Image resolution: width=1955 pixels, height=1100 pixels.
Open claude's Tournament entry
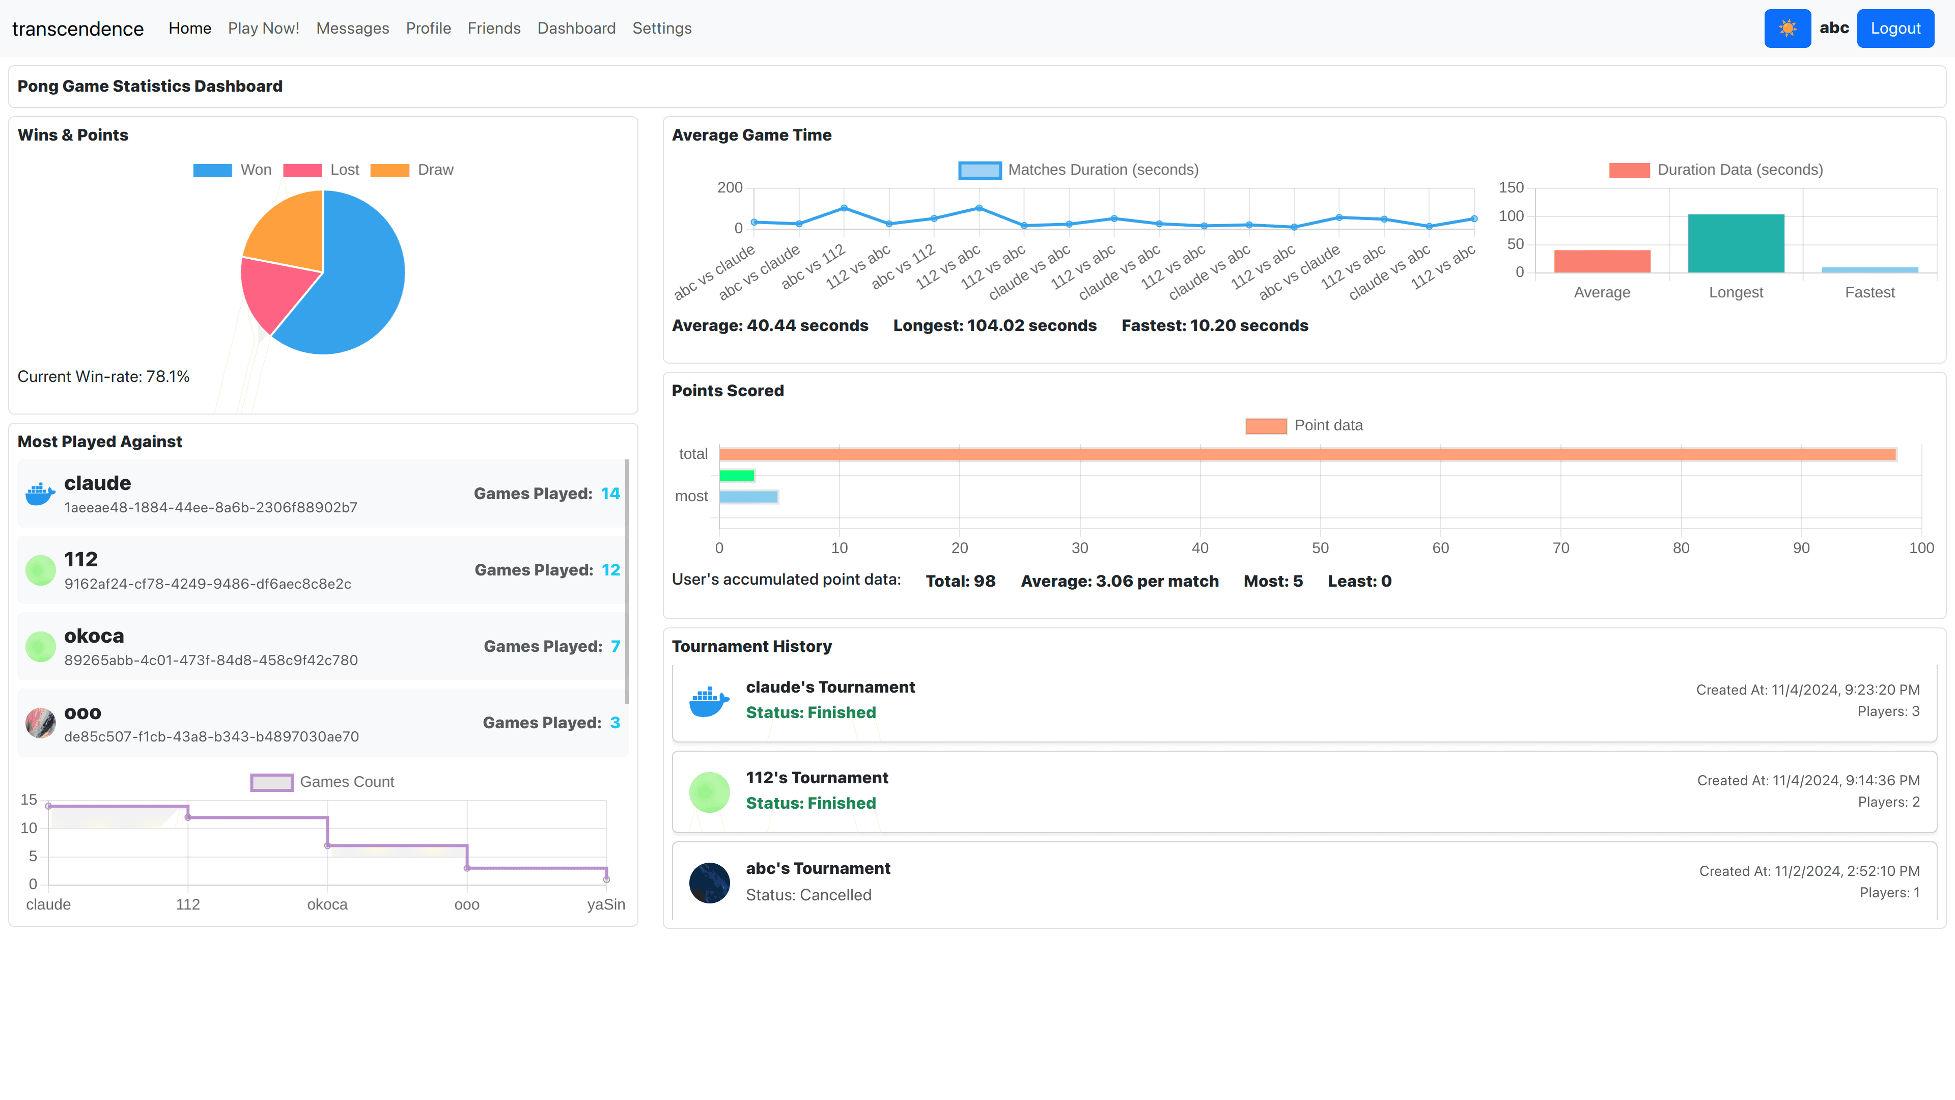click(829, 687)
